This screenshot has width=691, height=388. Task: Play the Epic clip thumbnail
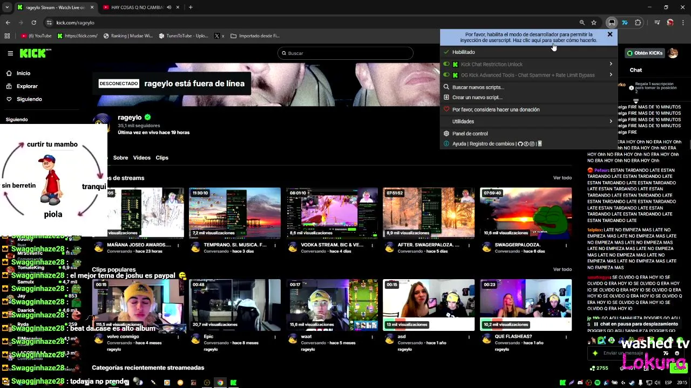[x=235, y=304]
